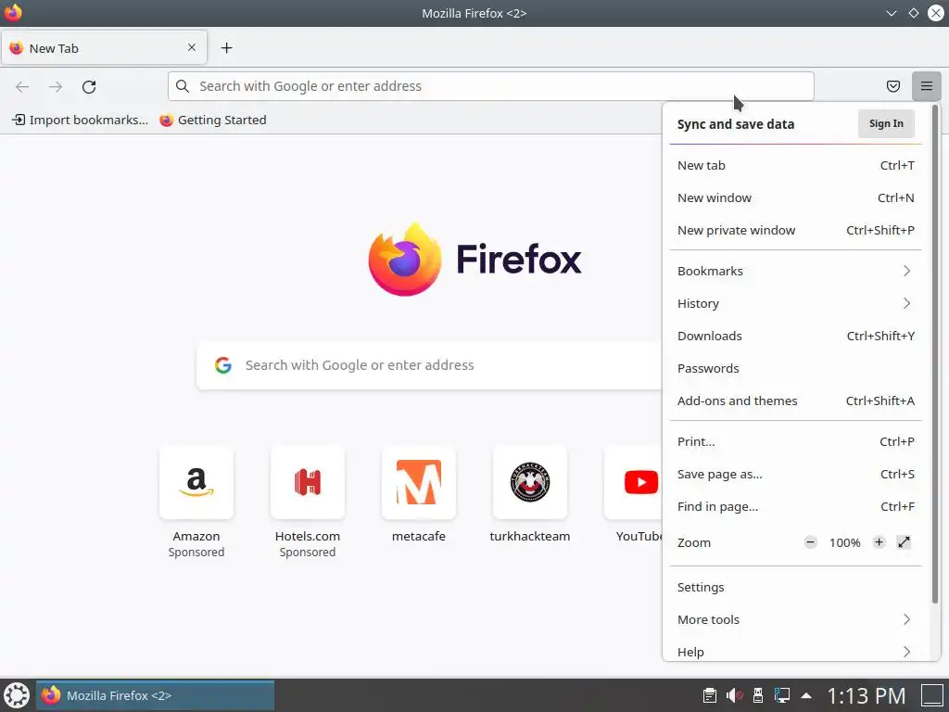Close the New Tab tab
The width and height of the screenshot is (949, 712).
191,47
